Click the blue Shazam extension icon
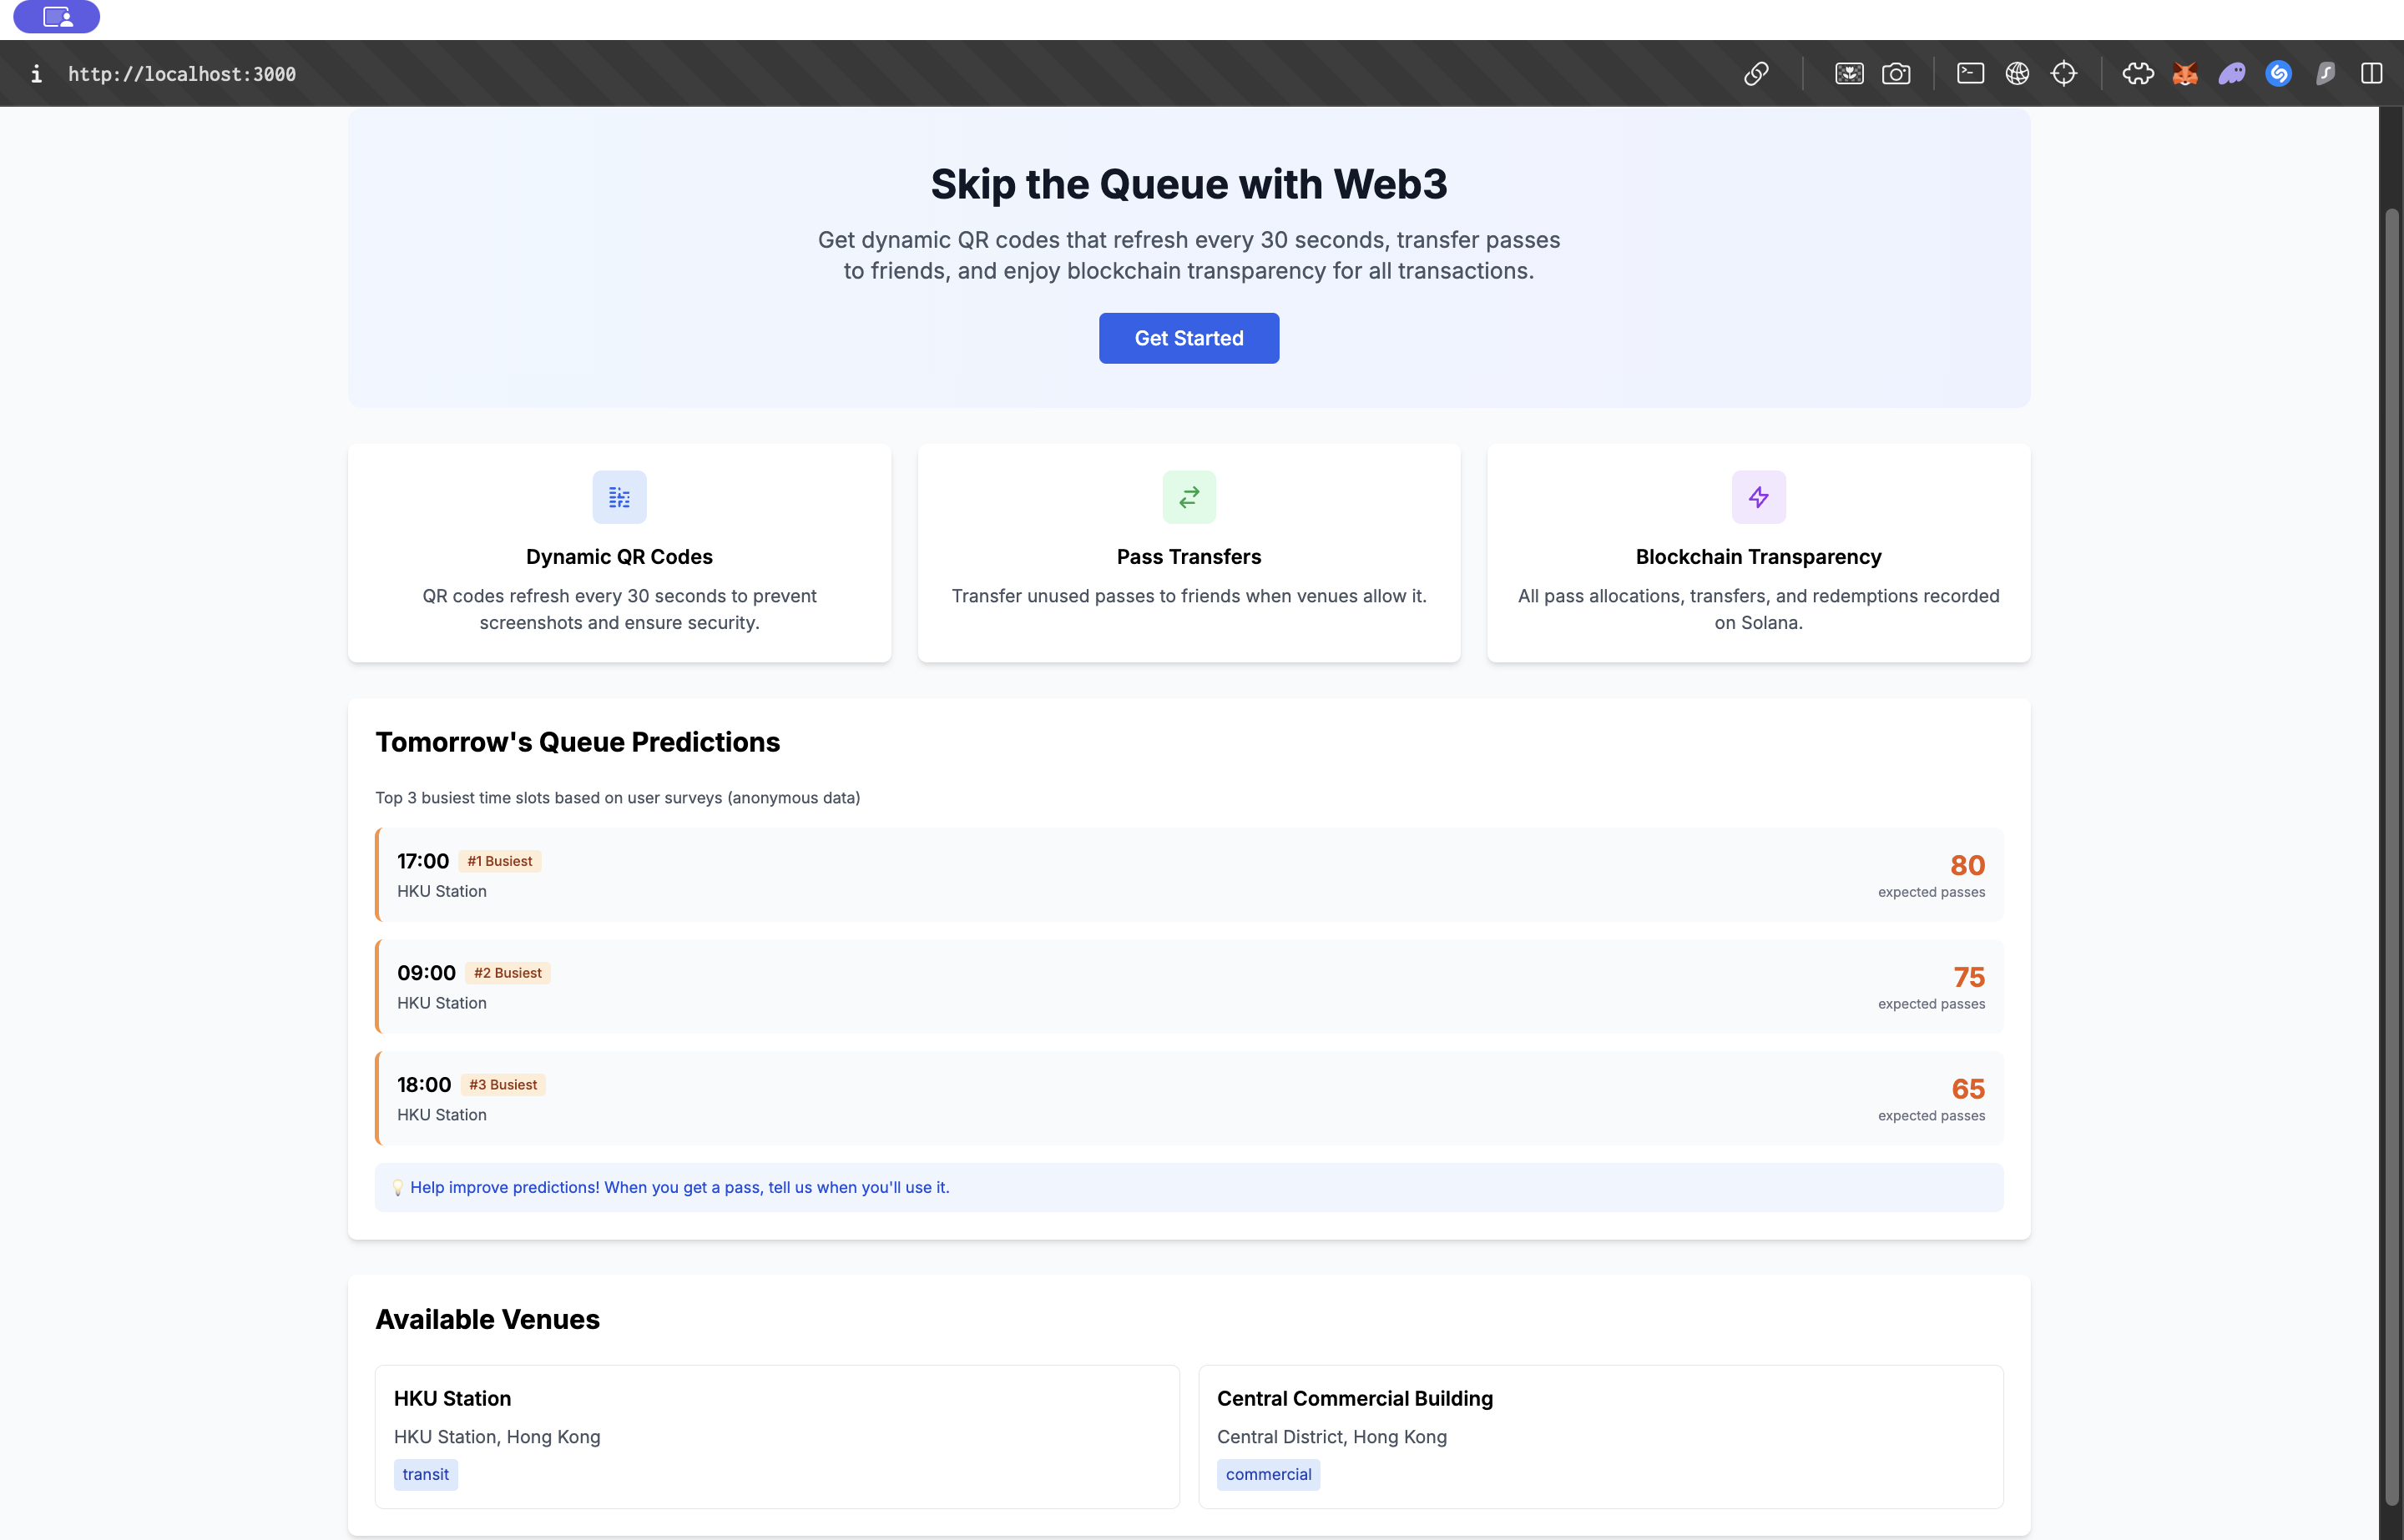2404x1540 pixels. 2279,74
